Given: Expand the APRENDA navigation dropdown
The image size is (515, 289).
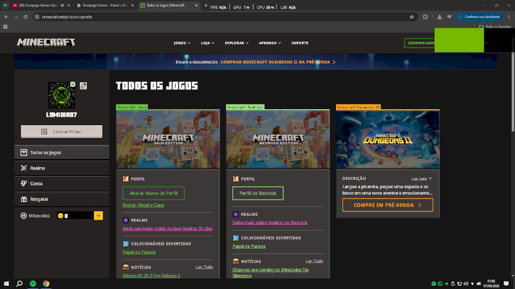Looking at the screenshot, I should coord(270,43).
